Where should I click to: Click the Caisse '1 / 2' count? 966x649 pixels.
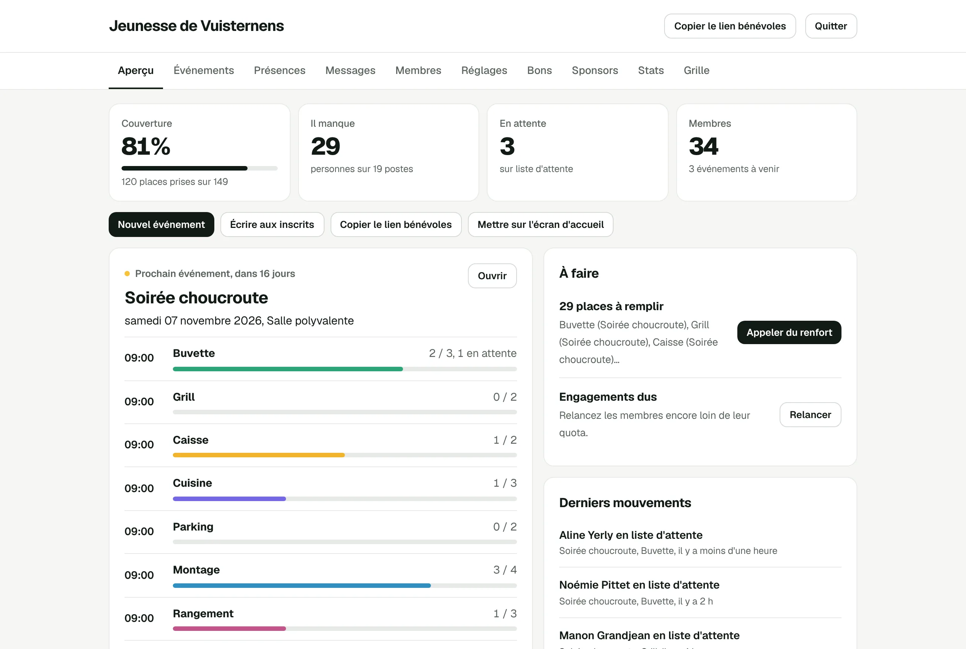pos(505,440)
